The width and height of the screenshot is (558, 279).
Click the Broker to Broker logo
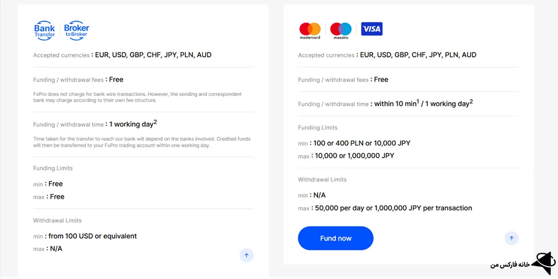click(x=76, y=31)
